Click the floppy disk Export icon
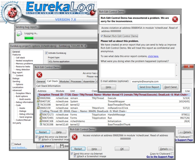195x160 pixels. (x=62, y=146)
